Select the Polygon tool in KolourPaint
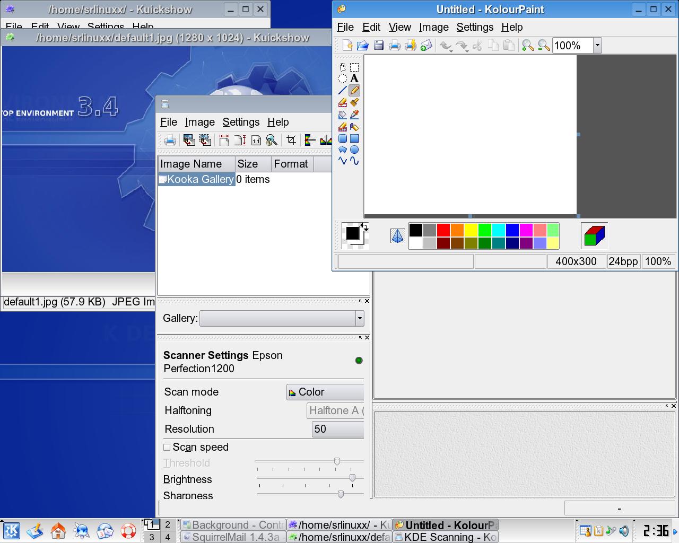679x543 pixels. pos(343,150)
